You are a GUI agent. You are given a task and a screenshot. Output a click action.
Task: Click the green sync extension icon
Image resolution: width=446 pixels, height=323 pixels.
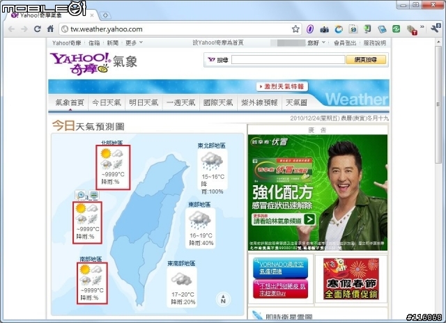coord(397,29)
